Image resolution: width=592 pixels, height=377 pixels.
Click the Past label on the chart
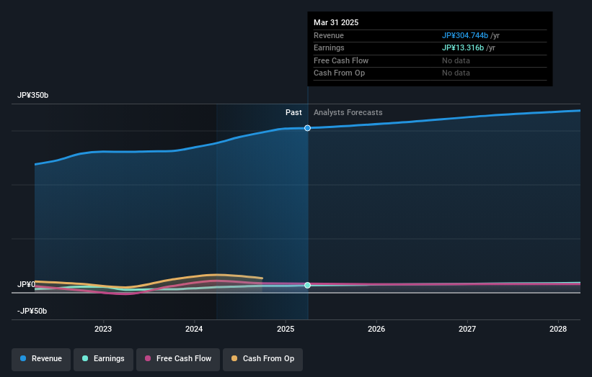pyautogui.click(x=293, y=113)
